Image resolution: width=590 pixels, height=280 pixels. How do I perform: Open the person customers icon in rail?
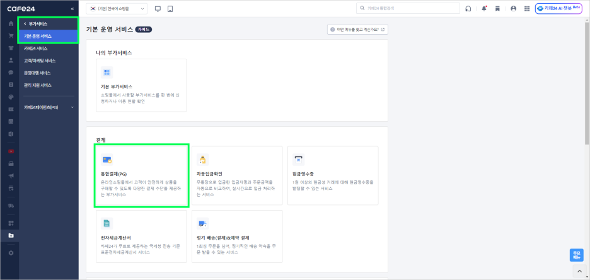coord(11,60)
